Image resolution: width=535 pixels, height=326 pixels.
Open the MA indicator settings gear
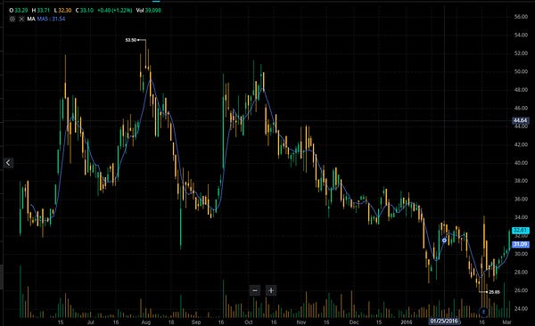click(12, 19)
